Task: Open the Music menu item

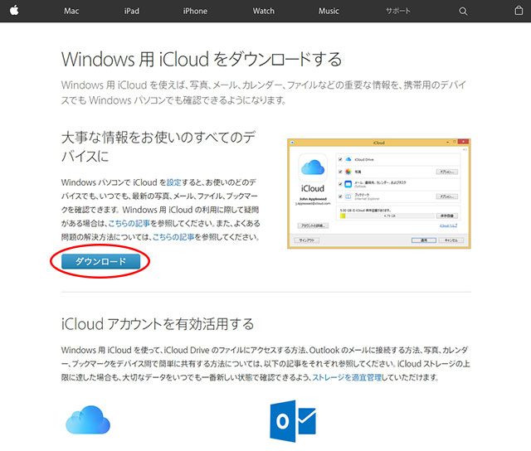Action: click(329, 11)
